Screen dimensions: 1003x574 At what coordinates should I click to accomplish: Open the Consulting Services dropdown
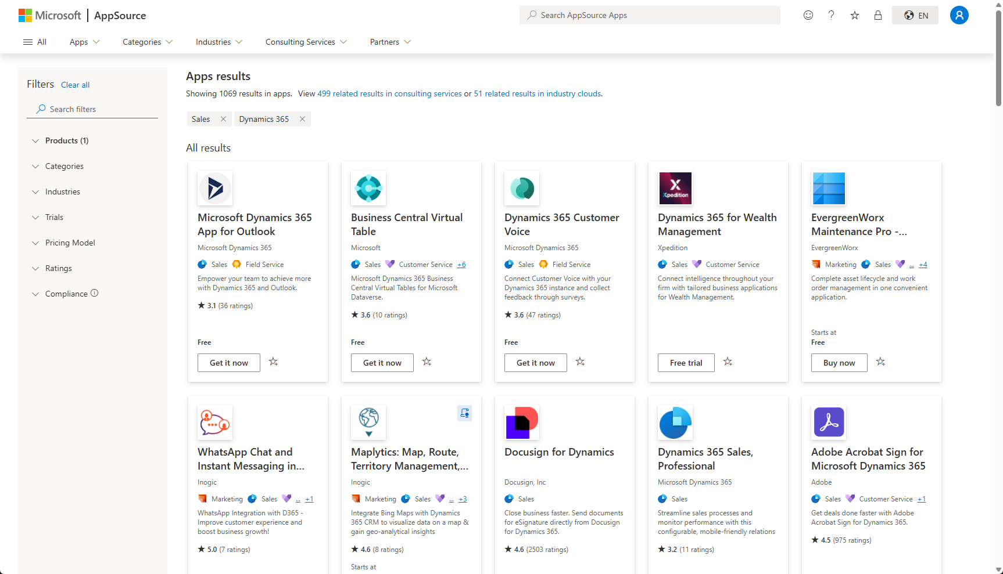(306, 42)
